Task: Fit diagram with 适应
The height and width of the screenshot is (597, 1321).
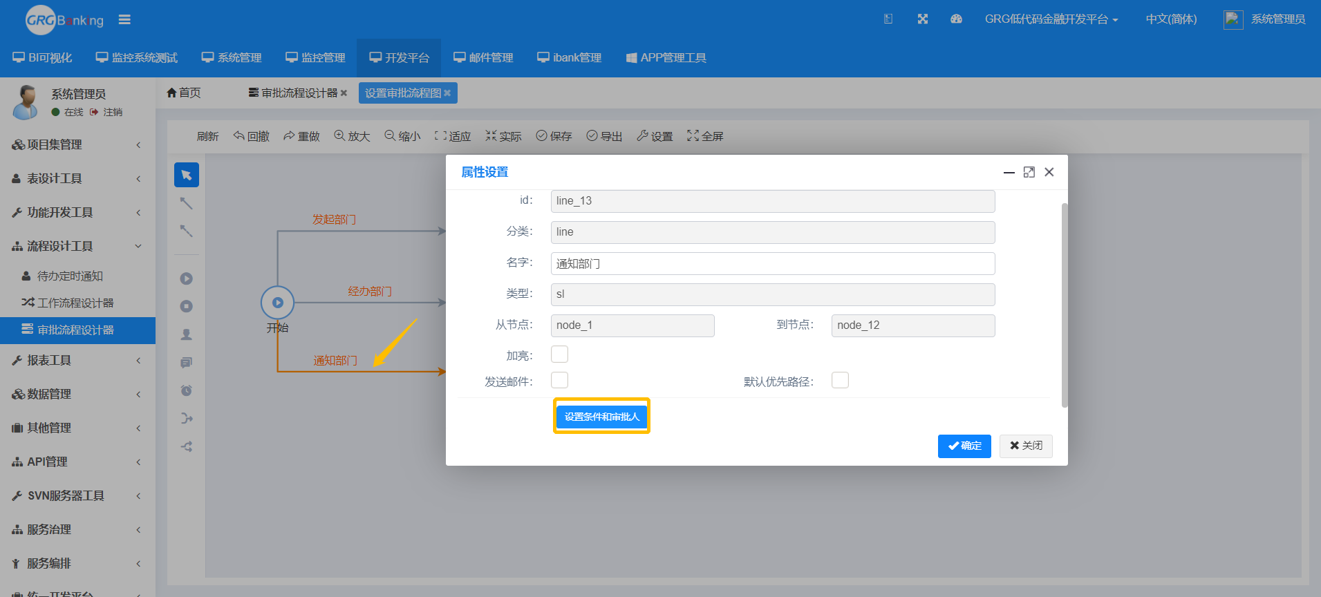Action: click(x=453, y=136)
